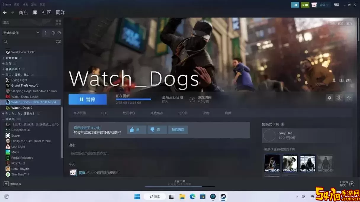Viewport: 360px width, 202px height.
Task: Open the Grey Hat badge icon
Action: tap(269, 135)
